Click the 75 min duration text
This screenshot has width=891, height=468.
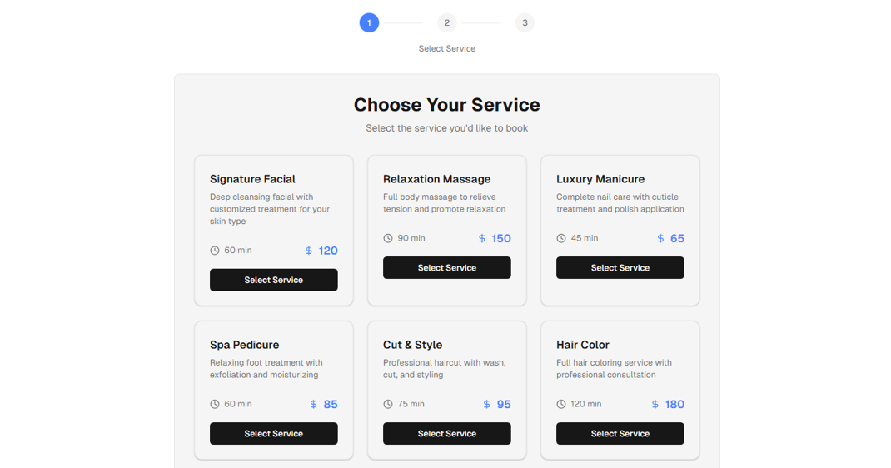pos(411,404)
